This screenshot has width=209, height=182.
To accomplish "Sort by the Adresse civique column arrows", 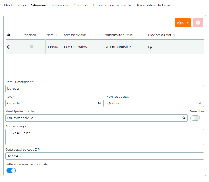I will pyautogui.click(x=89, y=35).
